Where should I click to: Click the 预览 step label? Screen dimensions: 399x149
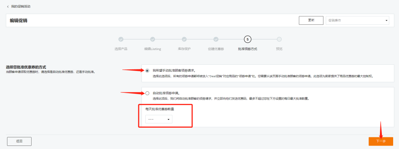(x=279, y=49)
